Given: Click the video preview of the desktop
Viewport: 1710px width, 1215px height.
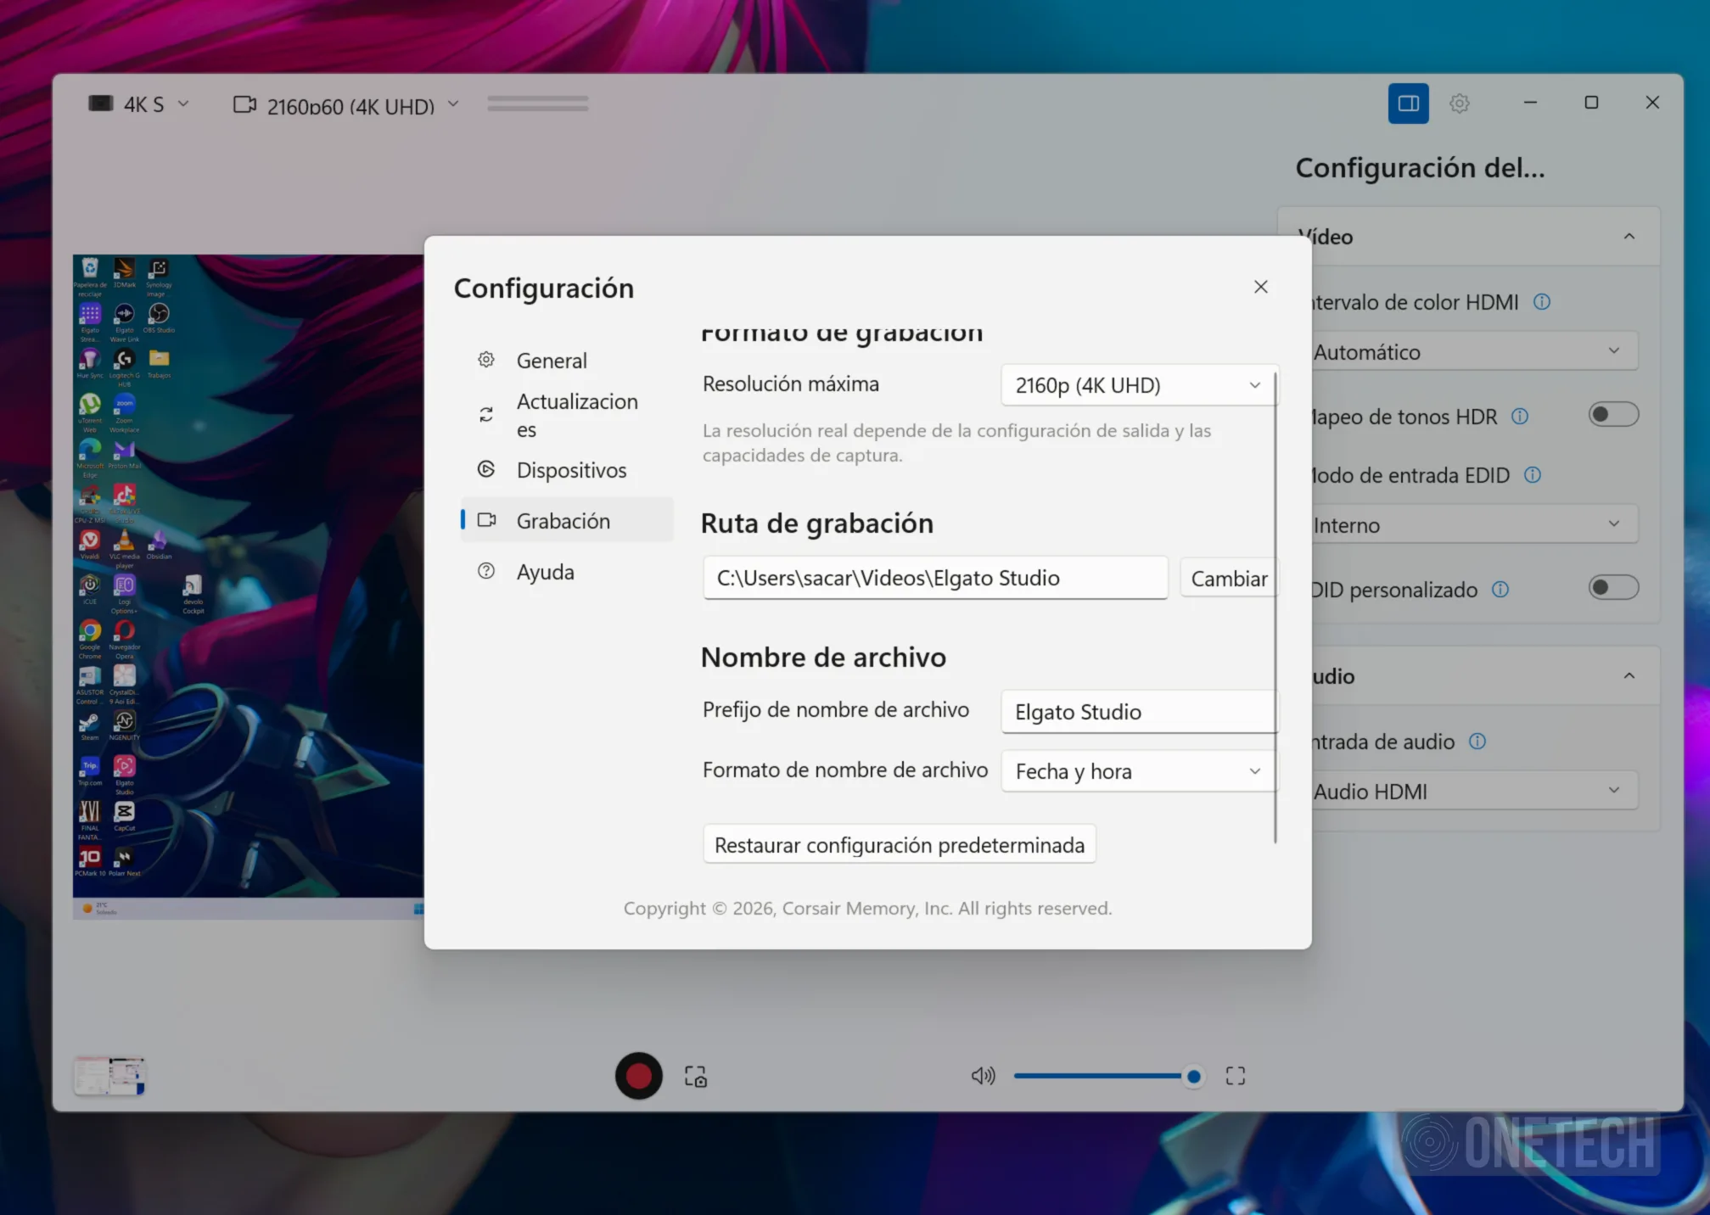Looking at the screenshot, I should click(x=248, y=585).
